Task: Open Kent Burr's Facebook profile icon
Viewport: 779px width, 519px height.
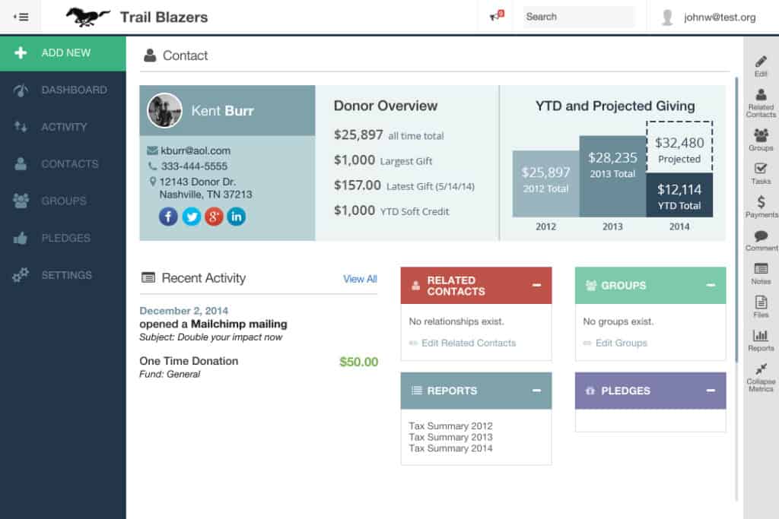Action: (x=168, y=217)
